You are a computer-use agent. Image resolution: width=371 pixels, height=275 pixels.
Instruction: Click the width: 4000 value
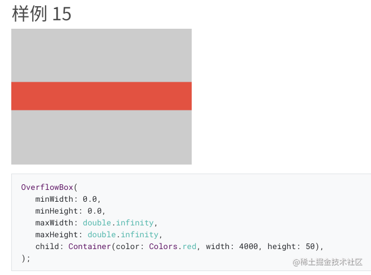[x=232, y=246]
